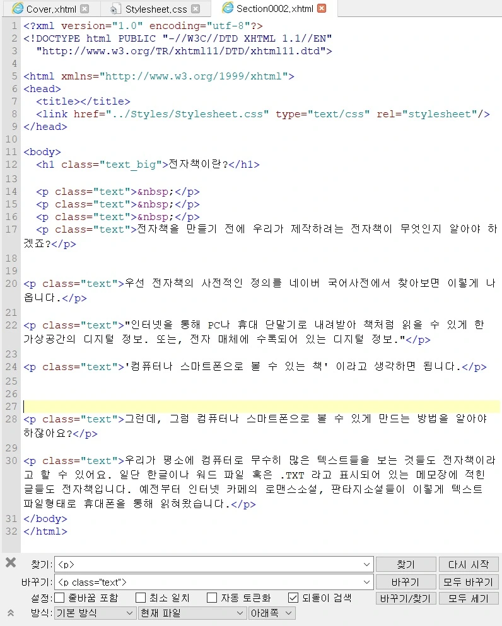Click the Stylesheet.css file icon
502x626 pixels.
coord(115,9)
